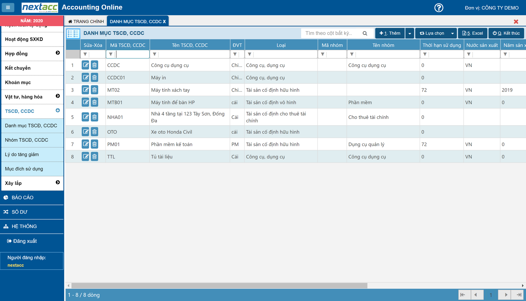Open filter icon for Loại column
The image size is (526, 301).
click(249, 54)
